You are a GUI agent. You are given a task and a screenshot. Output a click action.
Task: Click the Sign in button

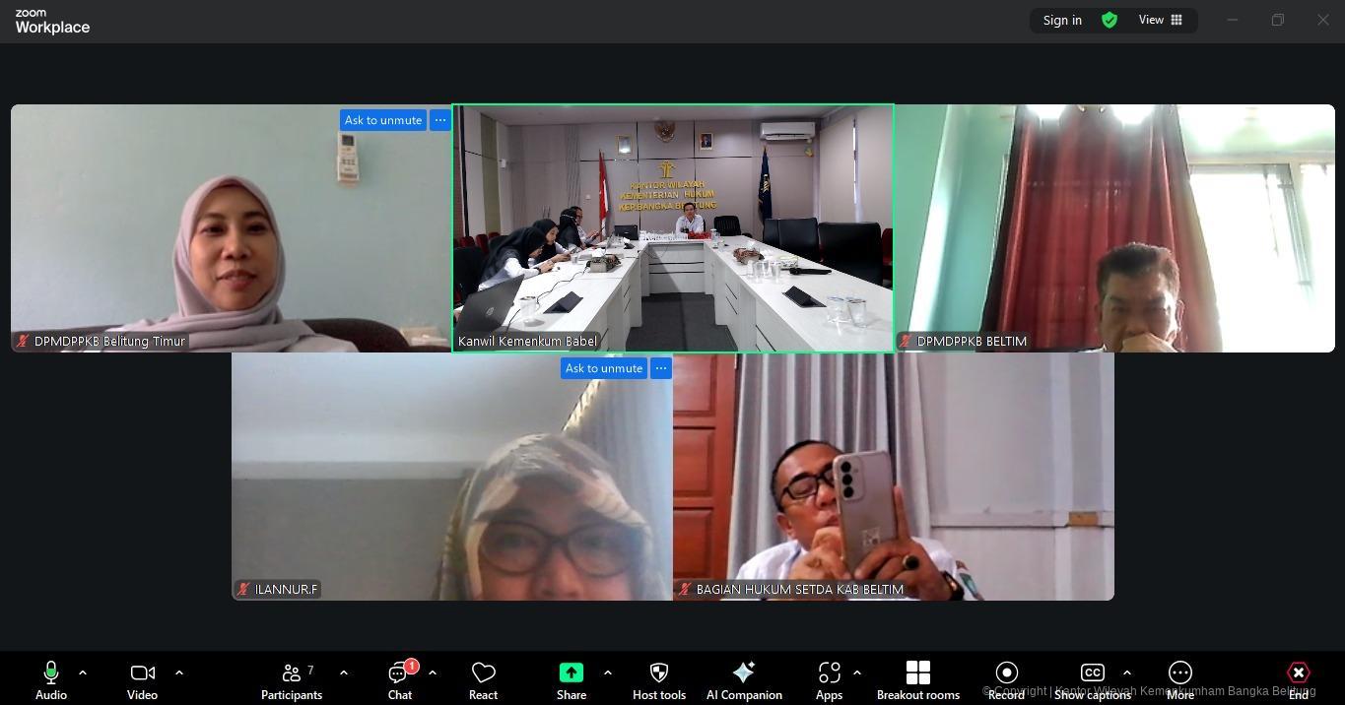coord(1062,20)
